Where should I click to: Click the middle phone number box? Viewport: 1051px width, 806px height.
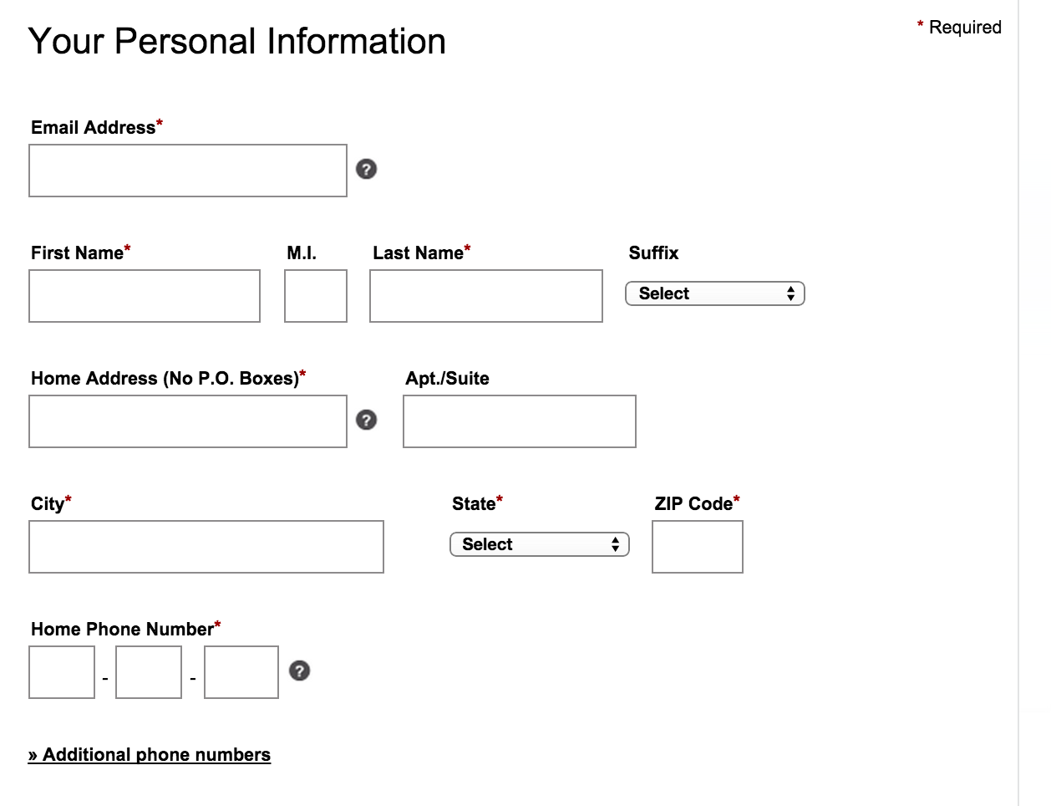[149, 672]
